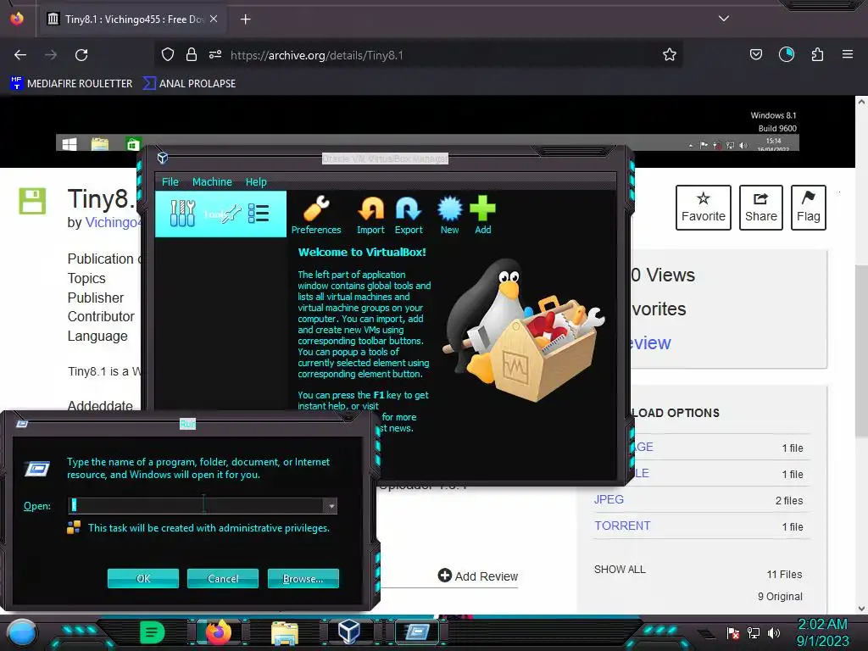This screenshot has width=868, height=651.
Task: Click the Add Review link
Action: [478, 576]
